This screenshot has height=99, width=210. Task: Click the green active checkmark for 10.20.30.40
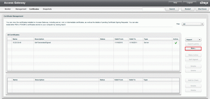pyautogui.click(x=176, y=43)
